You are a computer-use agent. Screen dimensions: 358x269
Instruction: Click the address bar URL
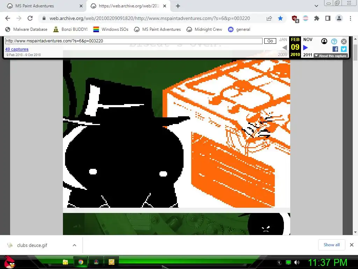click(x=150, y=18)
